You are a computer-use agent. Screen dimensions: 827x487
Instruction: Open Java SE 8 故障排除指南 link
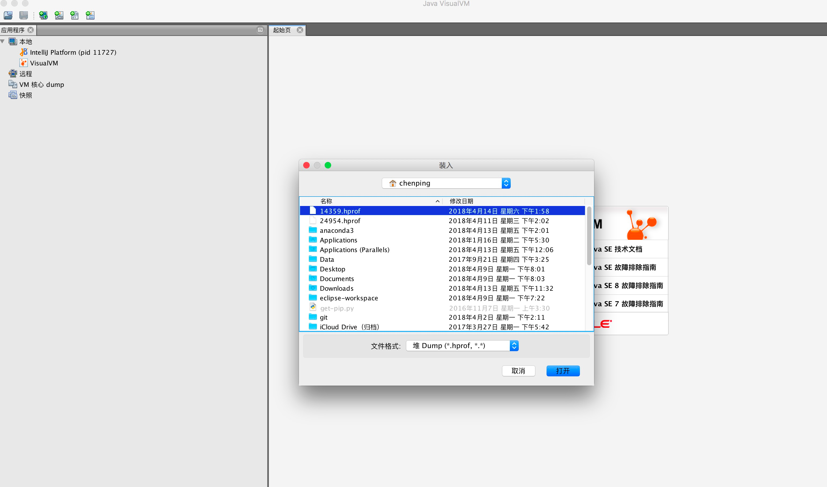628,286
